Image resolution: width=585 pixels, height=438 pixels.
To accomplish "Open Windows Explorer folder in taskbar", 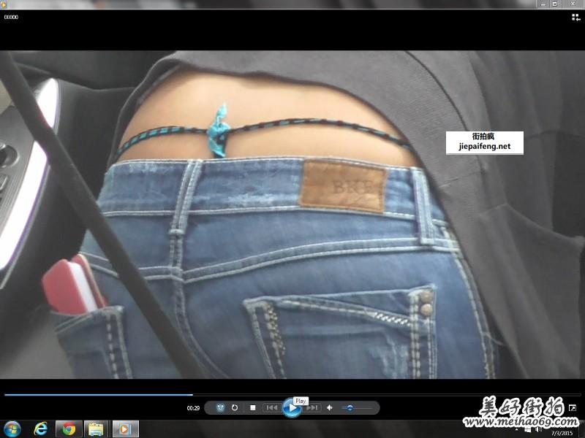I will pyautogui.click(x=97, y=429).
